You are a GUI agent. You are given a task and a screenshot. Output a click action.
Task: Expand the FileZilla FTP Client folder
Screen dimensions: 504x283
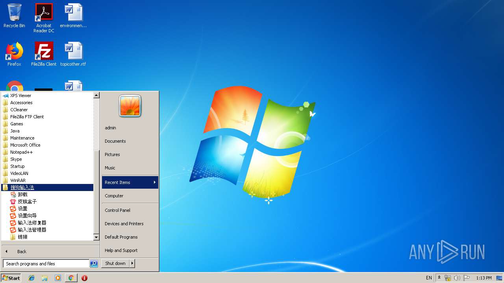pos(47,117)
